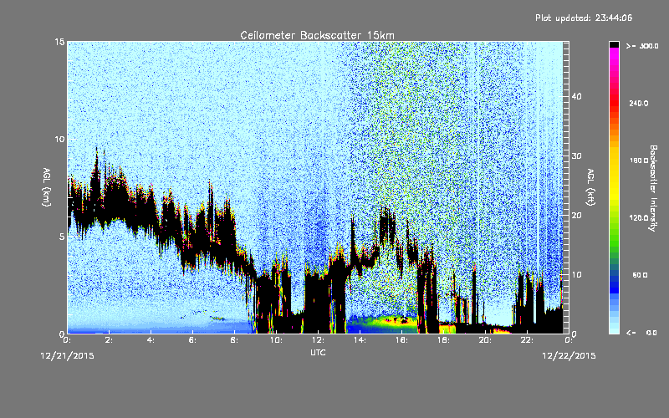Screen dimensions: 669x418
Task: Click the 10 km tick label on left axis
Action: 59,139
